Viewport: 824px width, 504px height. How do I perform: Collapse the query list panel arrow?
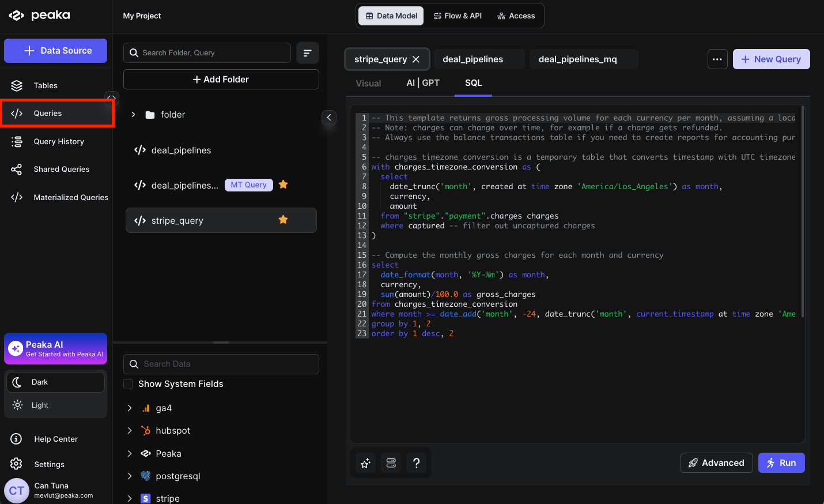[x=328, y=118]
